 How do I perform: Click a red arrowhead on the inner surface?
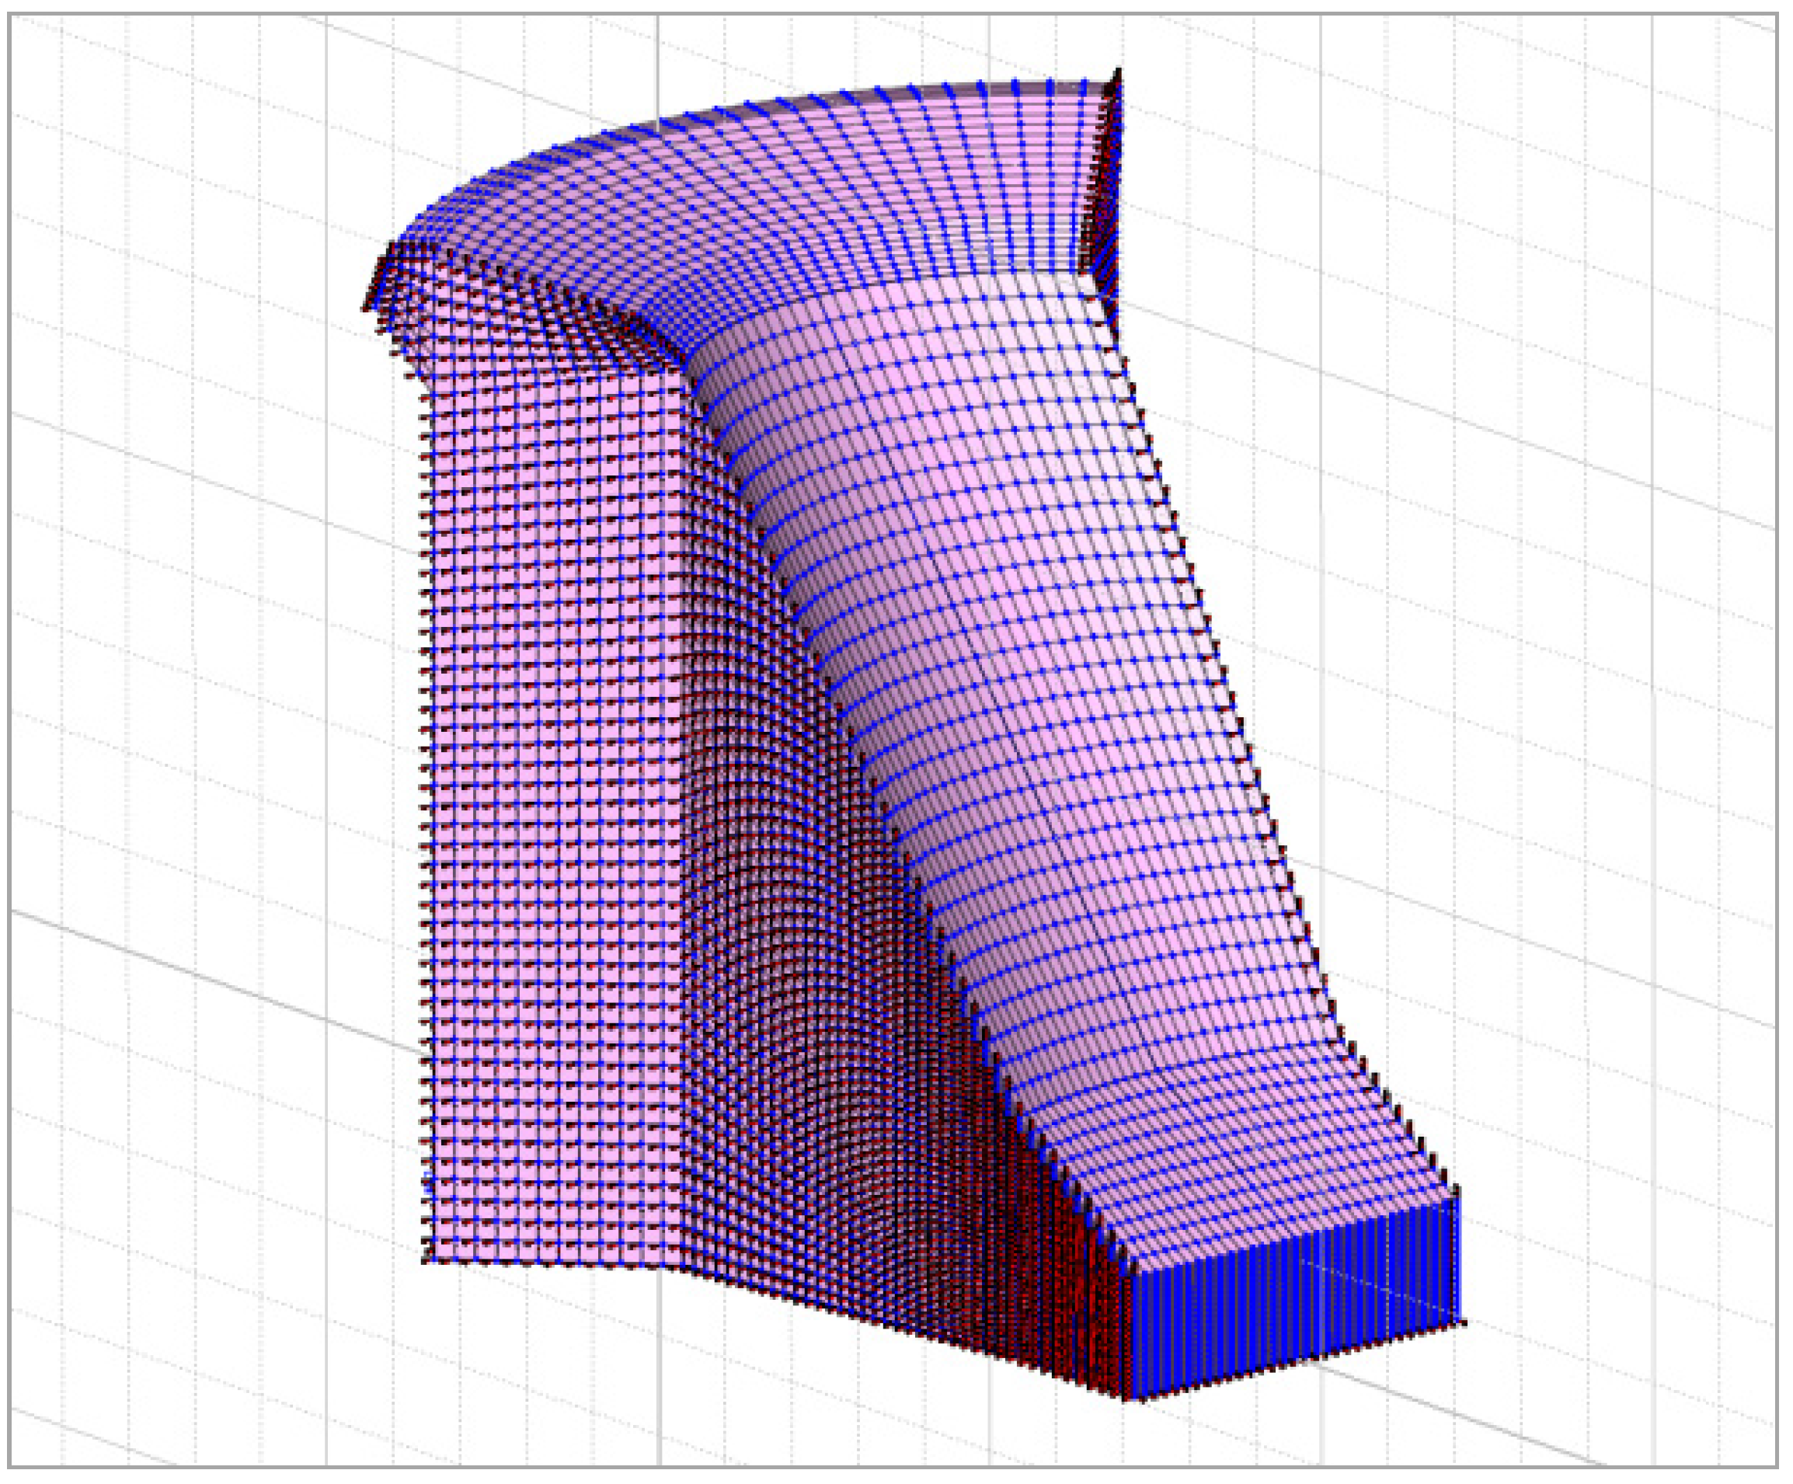point(854,939)
